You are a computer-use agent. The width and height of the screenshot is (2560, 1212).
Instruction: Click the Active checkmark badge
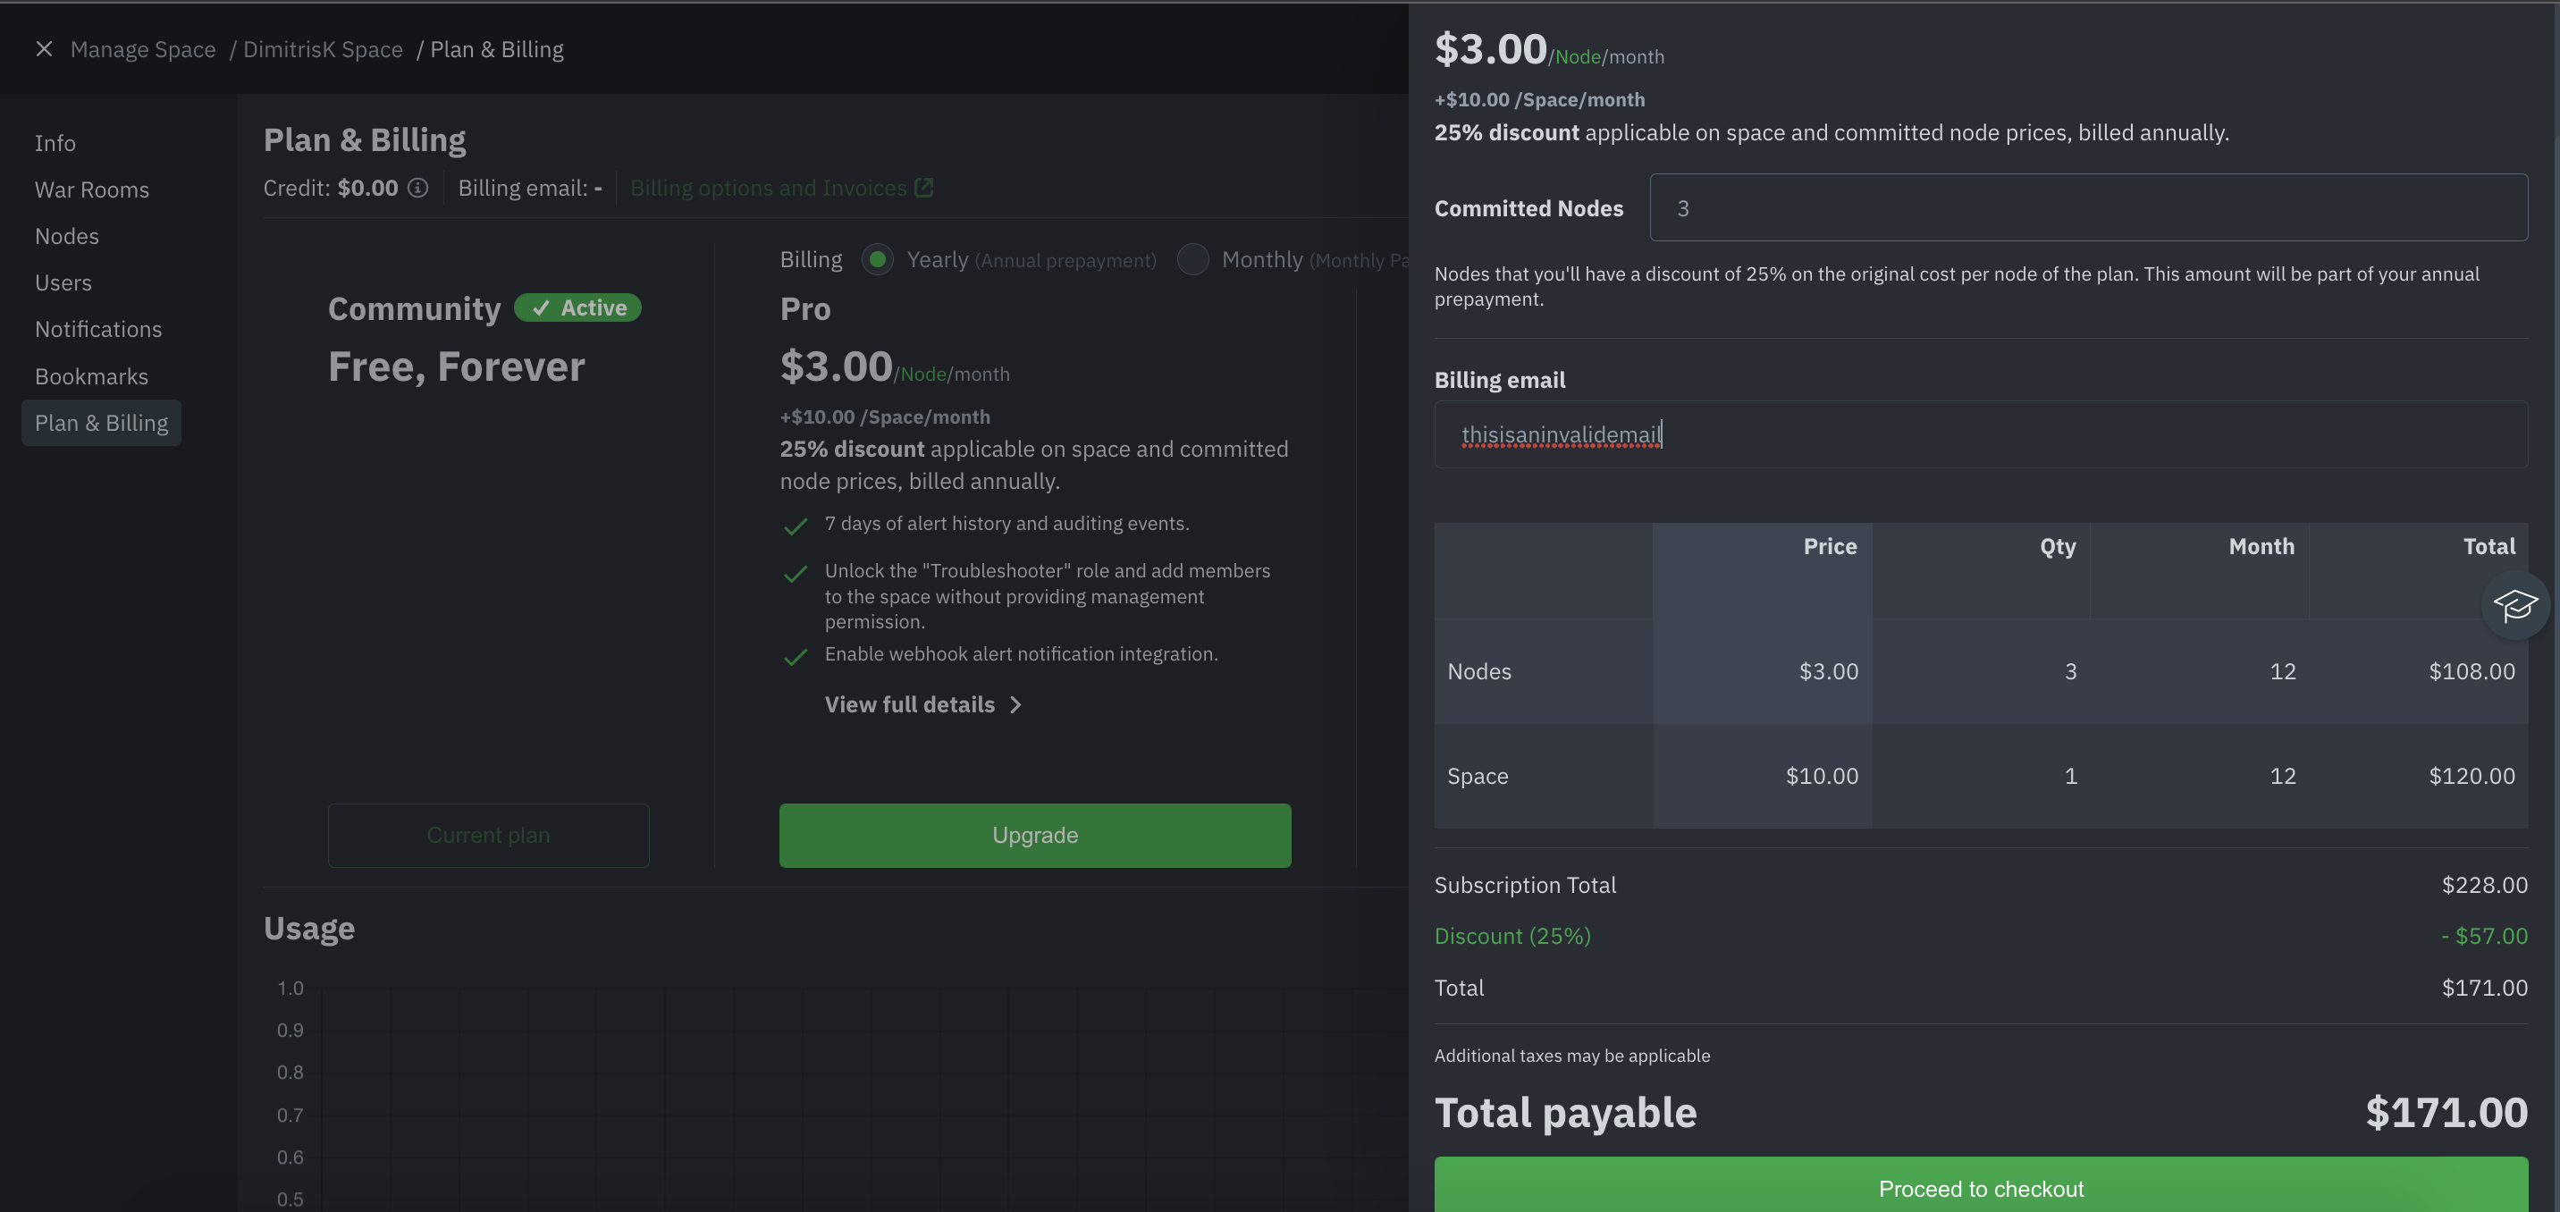[577, 308]
